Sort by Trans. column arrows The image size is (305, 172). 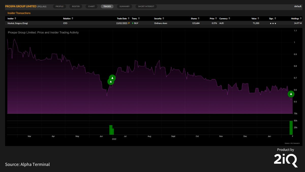tap(139, 18)
